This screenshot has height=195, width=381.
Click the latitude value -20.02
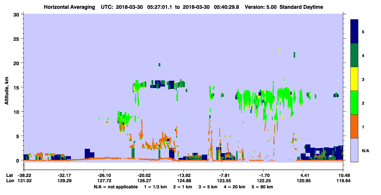(x=143, y=175)
